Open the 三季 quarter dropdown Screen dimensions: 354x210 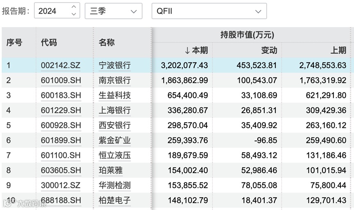coord(113,11)
